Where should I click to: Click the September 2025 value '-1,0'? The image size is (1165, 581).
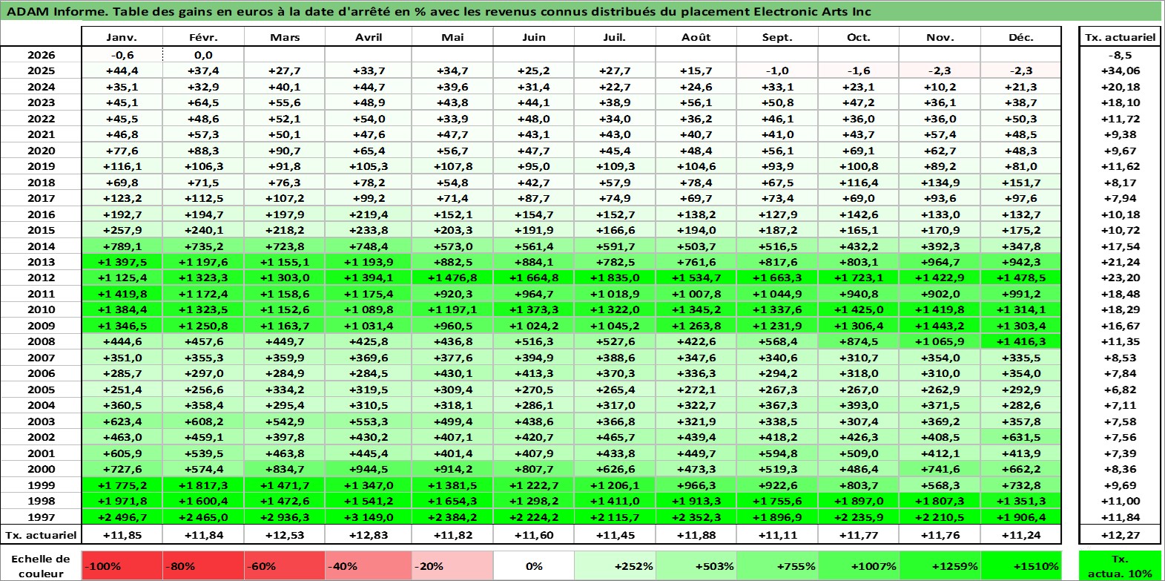[x=777, y=70]
